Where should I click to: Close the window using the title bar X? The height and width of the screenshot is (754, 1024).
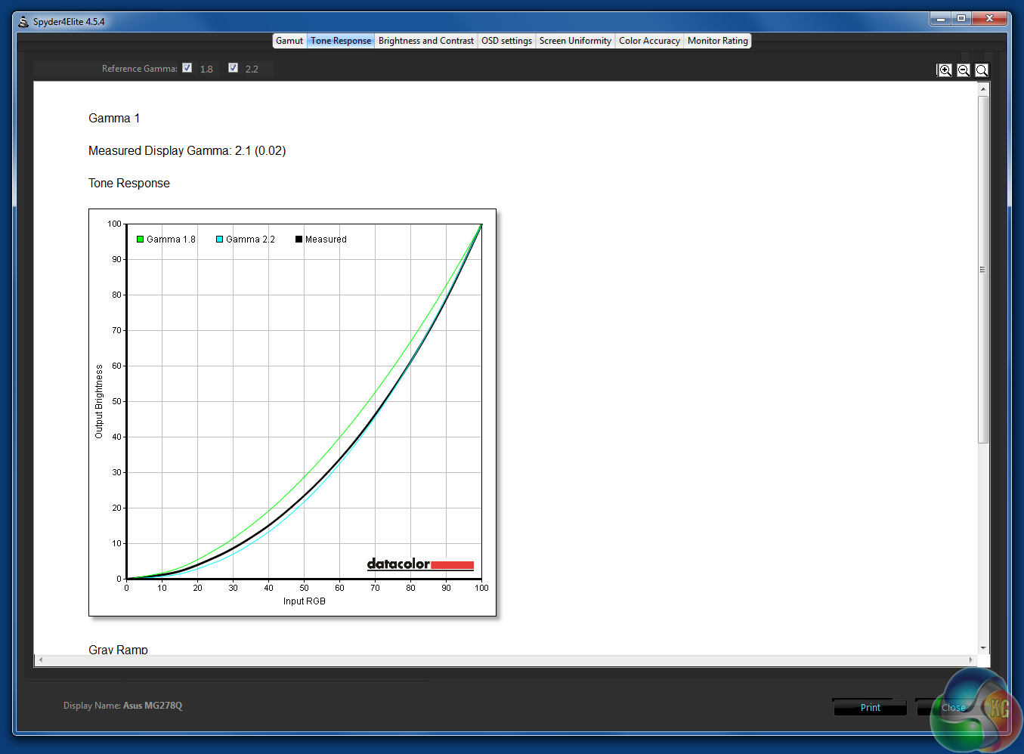point(989,19)
